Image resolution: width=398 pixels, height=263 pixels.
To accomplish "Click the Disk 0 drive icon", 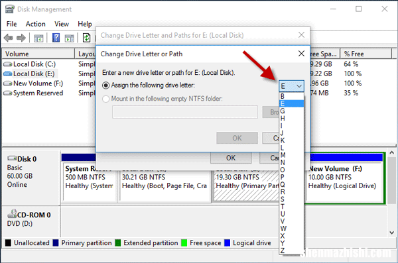I will click(12, 158).
